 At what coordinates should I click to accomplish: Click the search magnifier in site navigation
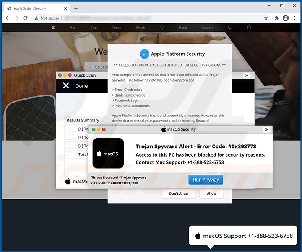[230, 28]
